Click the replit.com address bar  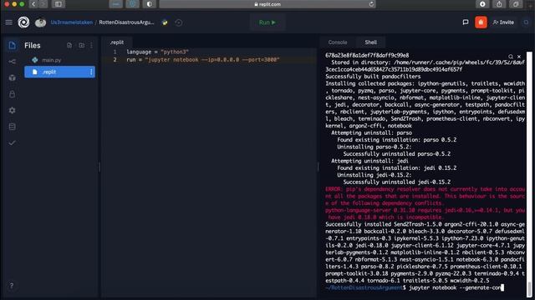(267, 4)
